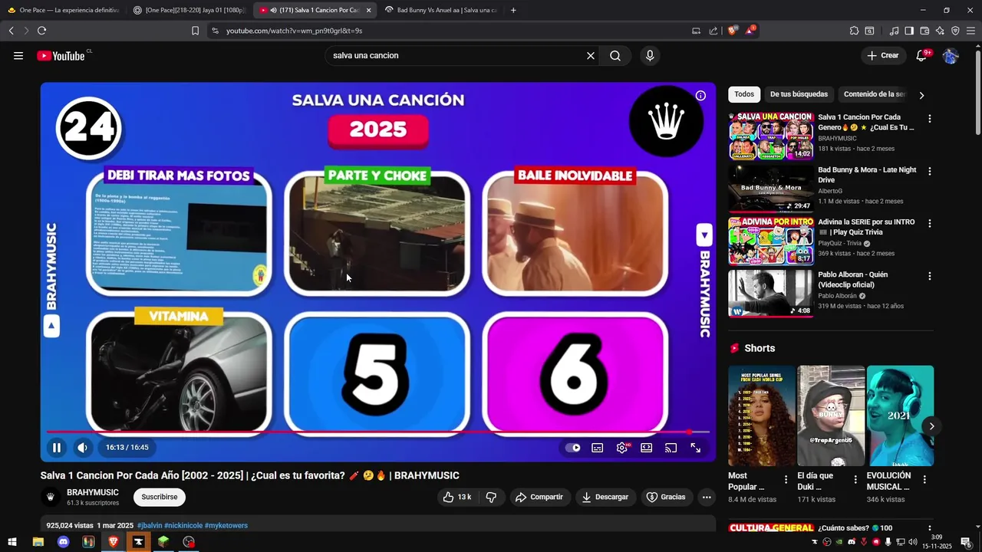Open options for EVOLUCIÓN MUSICAL short
This screenshot has width=982, height=552.
[x=924, y=479]
